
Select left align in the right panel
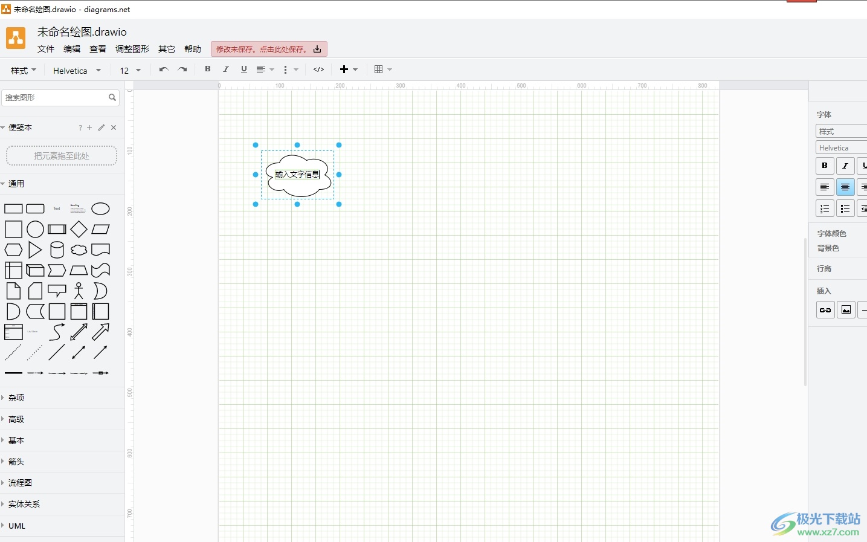[x=825, y=187]
